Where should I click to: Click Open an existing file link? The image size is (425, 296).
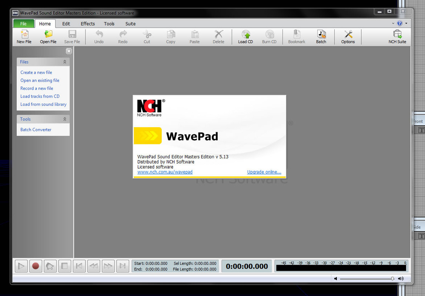pyautogui.click(x=40, y=80)
